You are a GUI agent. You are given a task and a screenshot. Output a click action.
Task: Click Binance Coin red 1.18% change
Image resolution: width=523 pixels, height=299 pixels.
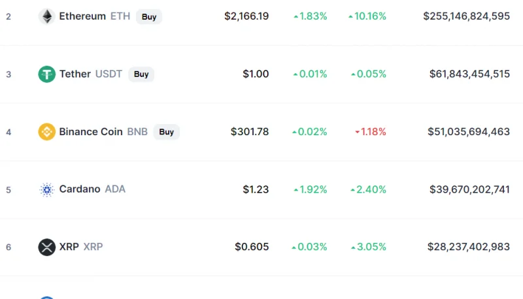click(370, 131)
